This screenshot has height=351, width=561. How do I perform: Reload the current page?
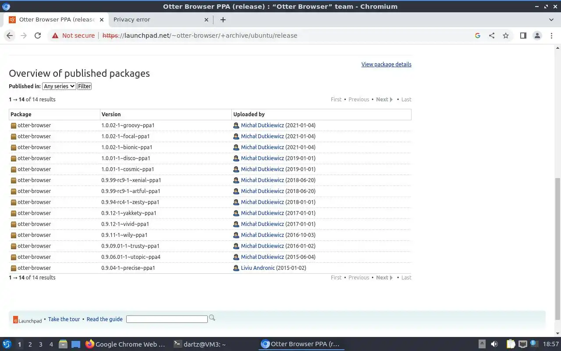(38, 36)
